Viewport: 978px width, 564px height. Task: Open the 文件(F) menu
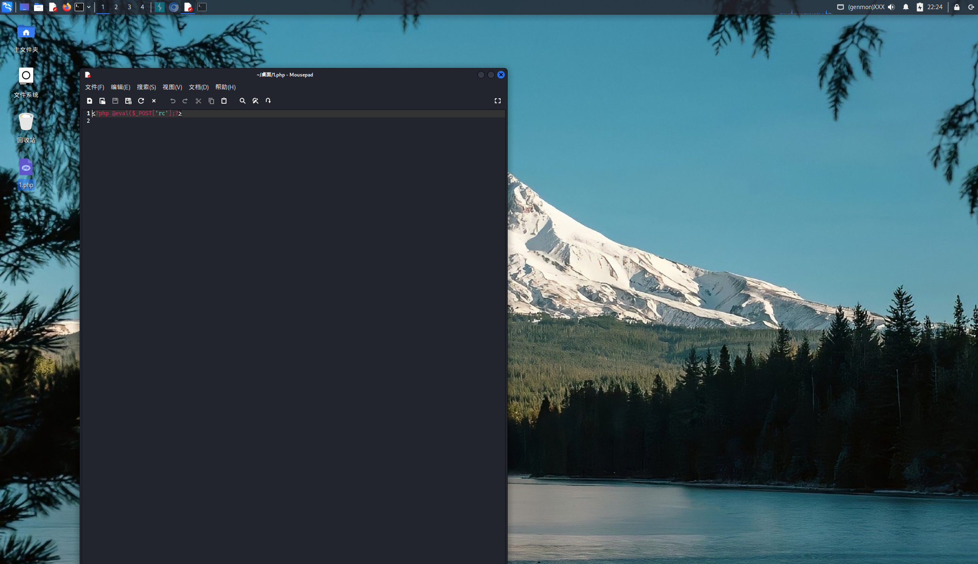tap(95, 87)
